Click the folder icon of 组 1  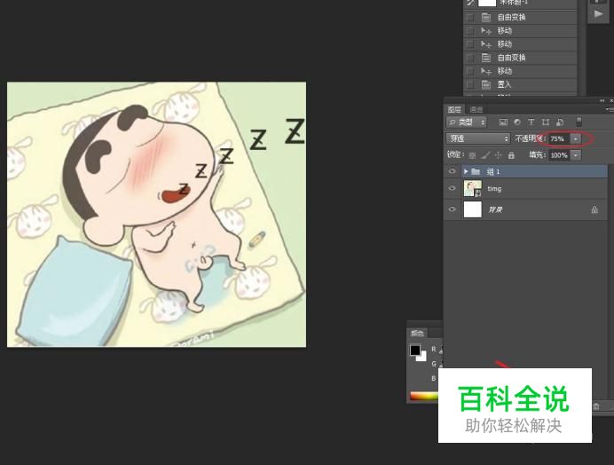[476, 171]
